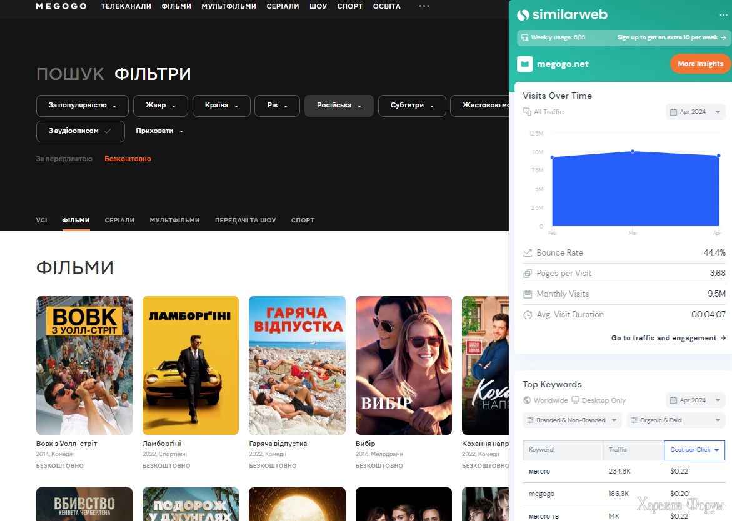This screenshot has height=521, width=732.
Task: Open the МУЛЬТФІЛЬМИ top menu item
Action: pyautogui.click(x=229, y=6)
